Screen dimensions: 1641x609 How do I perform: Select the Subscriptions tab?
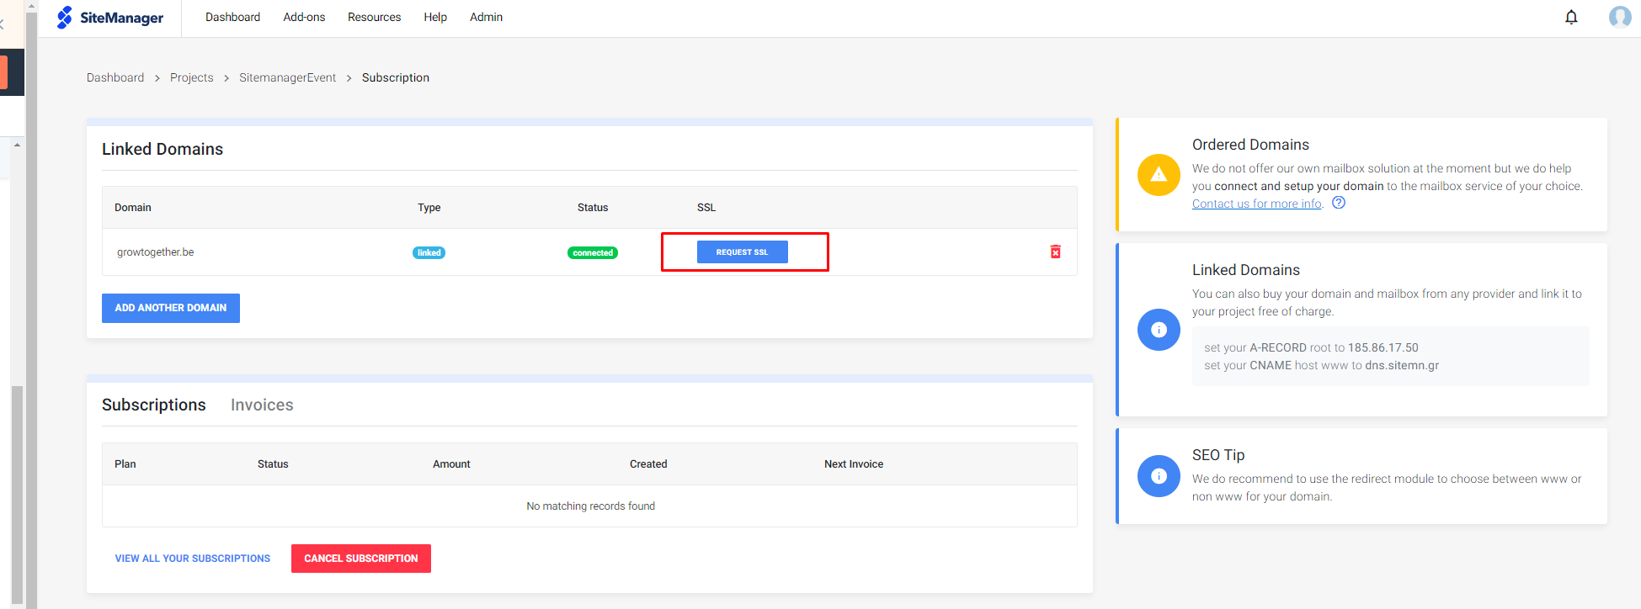point(154,405)
